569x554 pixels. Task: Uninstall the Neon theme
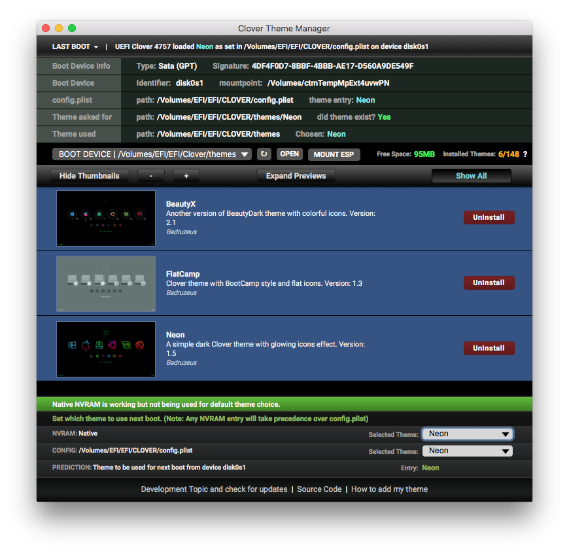(x=489, y=348)
